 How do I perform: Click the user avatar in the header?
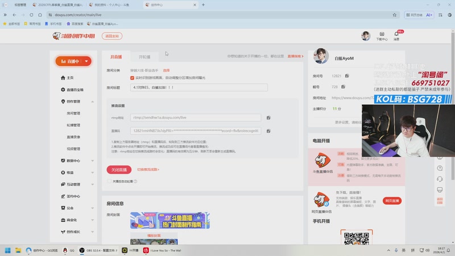[x=366, y=36]
